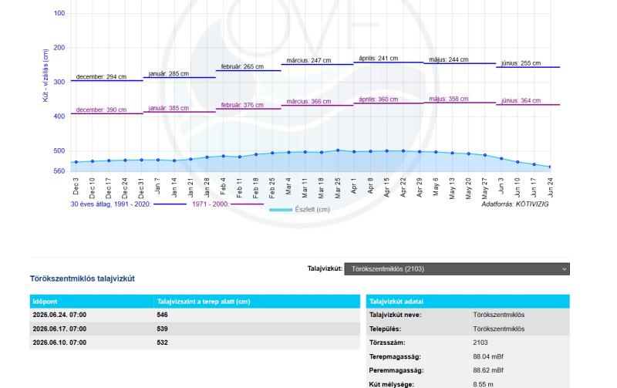Click the Talajvízkút neve value Törökszentmiklós
Viewport: 617px width, 388px height.
[498, 315]
